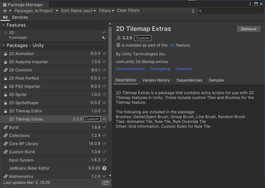Click the lock icon beside 2D PSD Importer
The image size is (265, 188).
tap(6, 87)
